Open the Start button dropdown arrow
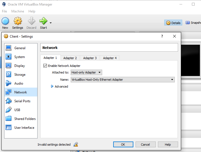 51,23
